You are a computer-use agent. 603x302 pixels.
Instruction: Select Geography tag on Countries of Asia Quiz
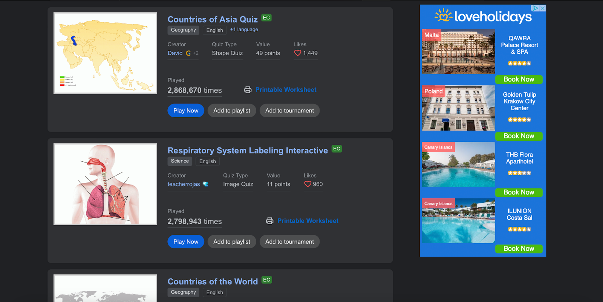pyautogui.click(x=183, y=30)
